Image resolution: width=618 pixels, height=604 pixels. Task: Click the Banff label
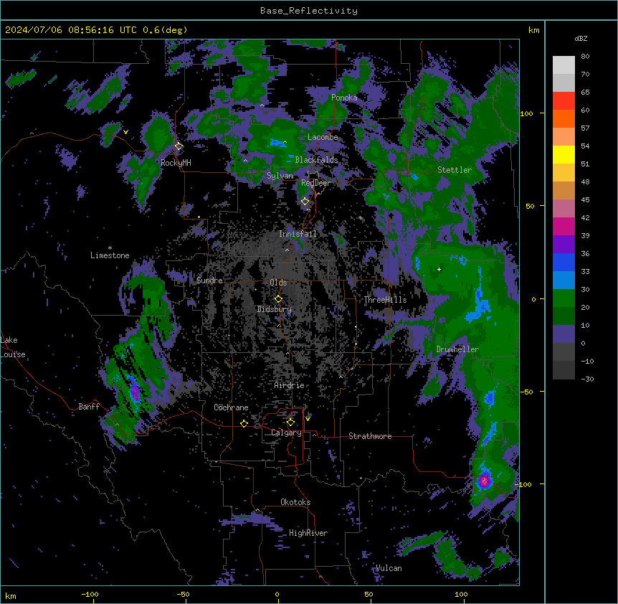[89, 407]
